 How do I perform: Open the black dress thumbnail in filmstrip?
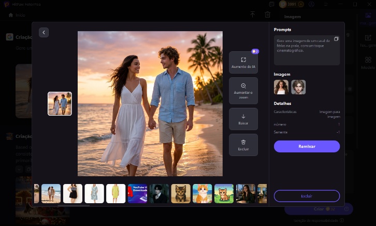[73, 193]
